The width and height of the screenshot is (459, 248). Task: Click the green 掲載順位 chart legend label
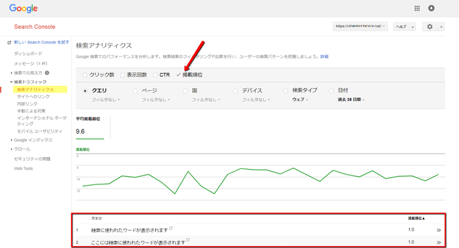(83, 149)
